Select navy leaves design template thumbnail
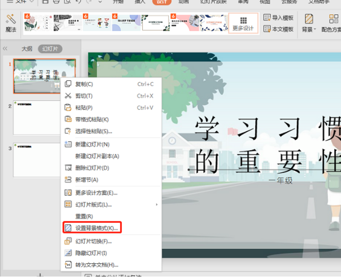Image resolution: width=341 pixels, height=277 pixels. point(213,23)
